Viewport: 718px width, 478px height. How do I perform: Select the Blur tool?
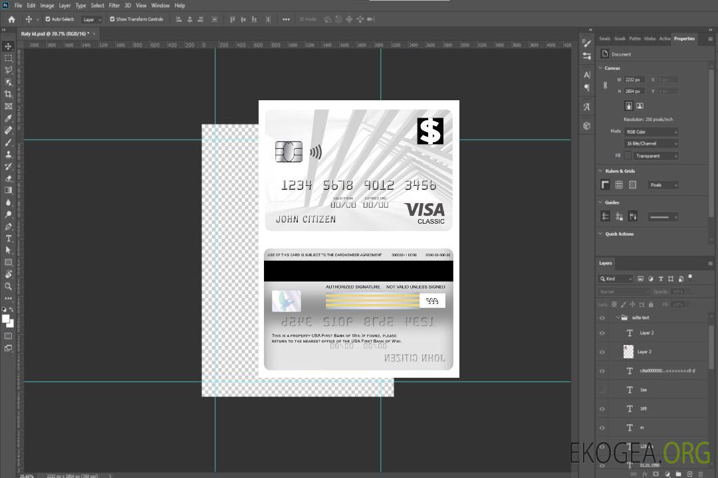tap(8, 202)
